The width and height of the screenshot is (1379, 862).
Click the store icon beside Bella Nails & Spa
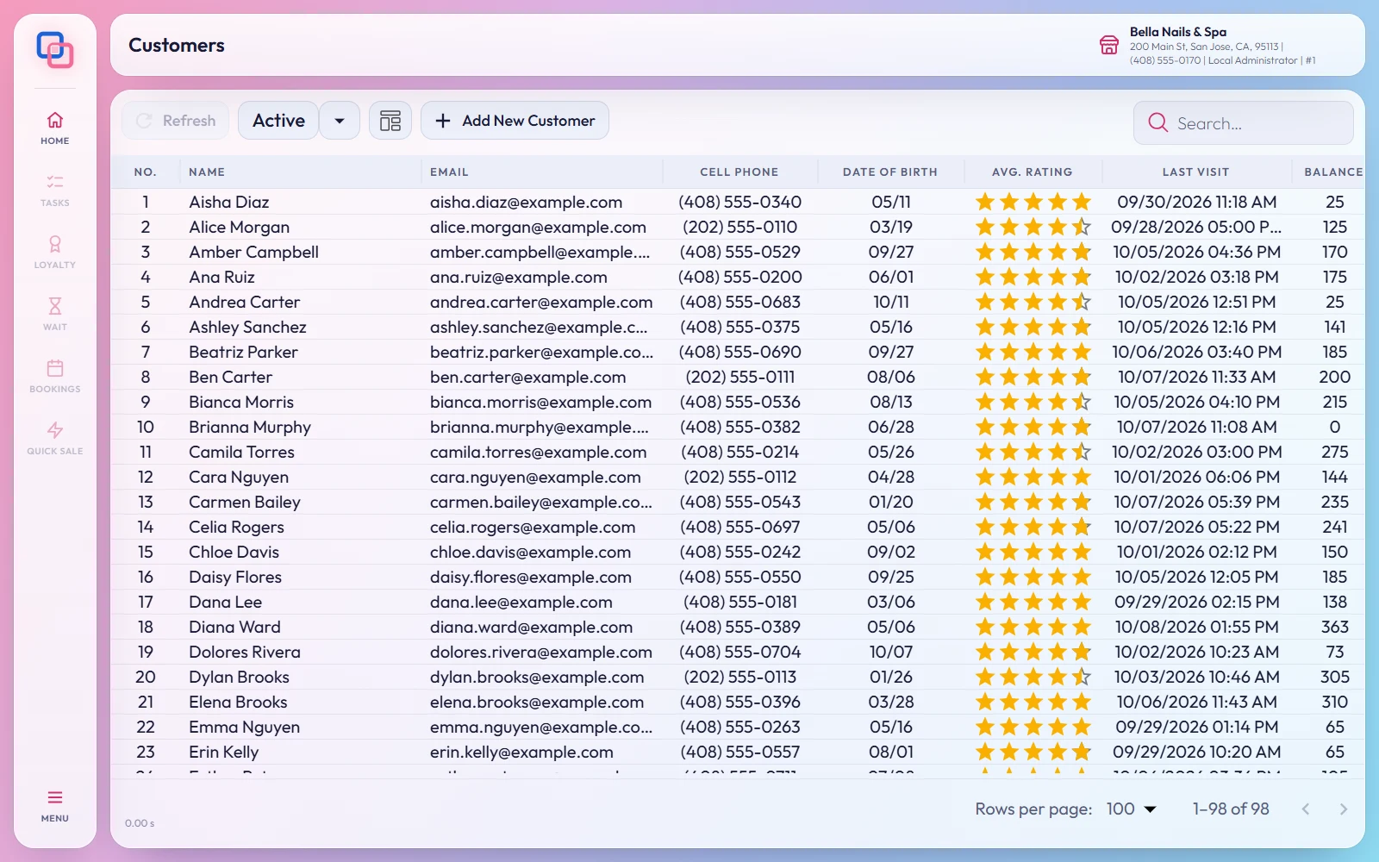[x=1109, y=46]
